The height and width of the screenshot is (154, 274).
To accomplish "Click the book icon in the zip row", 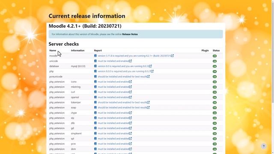I will [95, 118].
